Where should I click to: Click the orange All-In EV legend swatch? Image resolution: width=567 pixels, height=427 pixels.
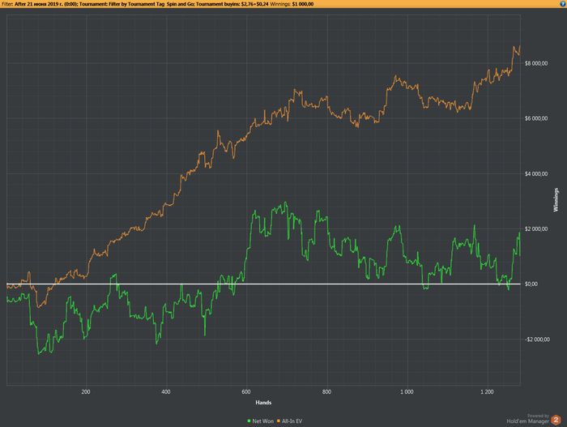coord(279,421)
